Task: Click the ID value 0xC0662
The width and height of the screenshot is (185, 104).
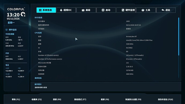Action: point(129,48)
